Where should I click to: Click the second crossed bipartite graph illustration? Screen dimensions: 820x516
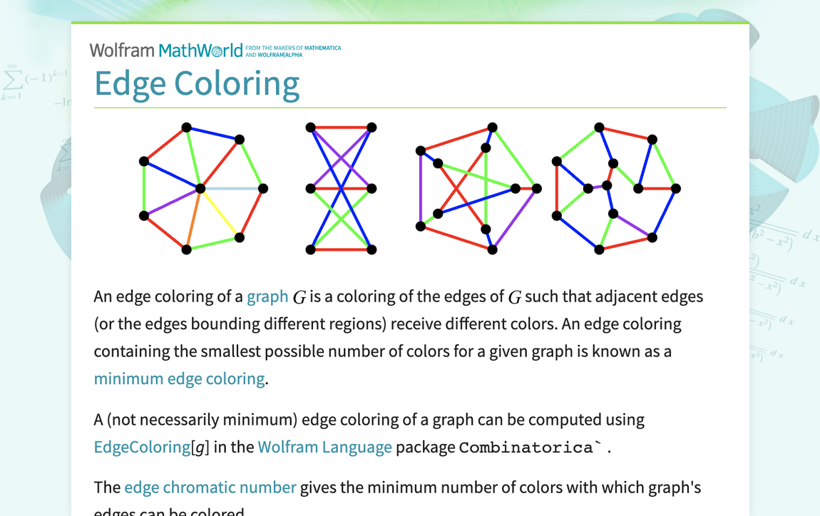(340, 189)
